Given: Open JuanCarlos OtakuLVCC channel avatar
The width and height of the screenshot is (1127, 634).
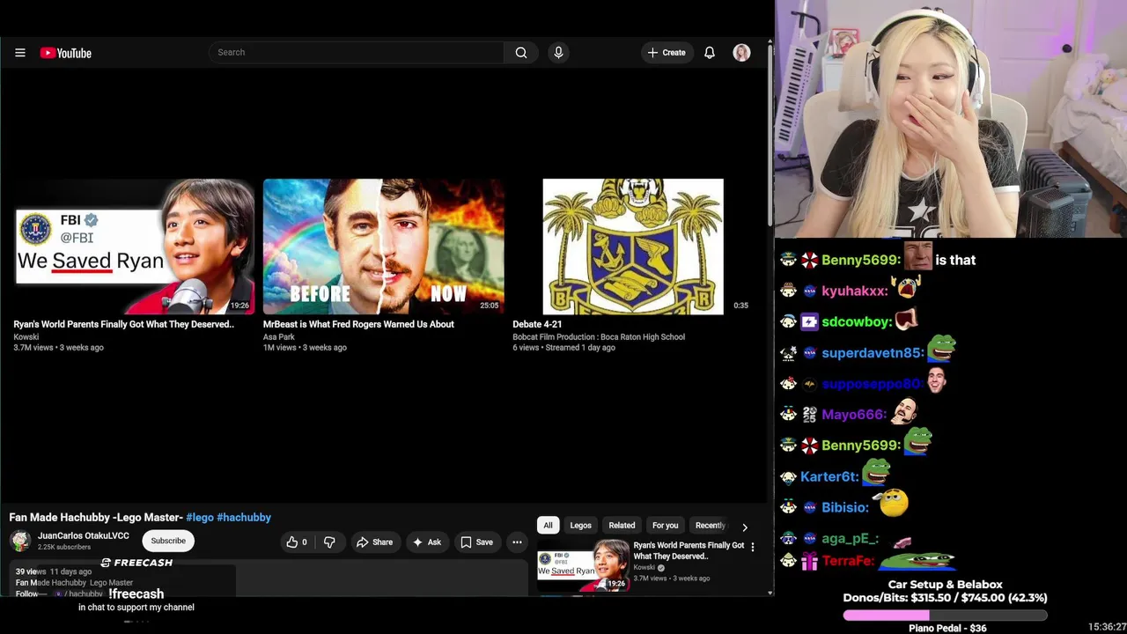Looking at the screenshot, I should click(x=20, y=541).
